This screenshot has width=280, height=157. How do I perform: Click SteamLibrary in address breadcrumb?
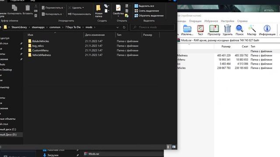click(19, 27)
